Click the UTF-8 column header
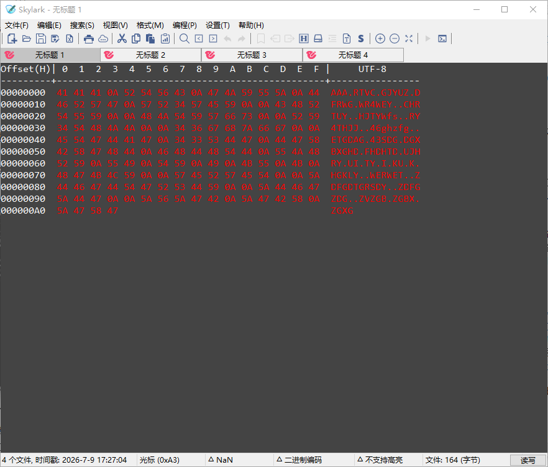548x467 pixels. (372, 69)
